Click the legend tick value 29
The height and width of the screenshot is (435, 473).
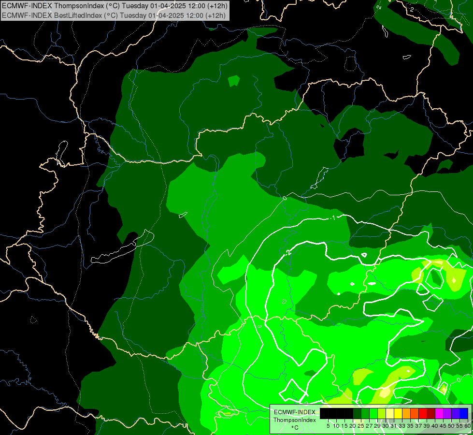click(377, 426)
